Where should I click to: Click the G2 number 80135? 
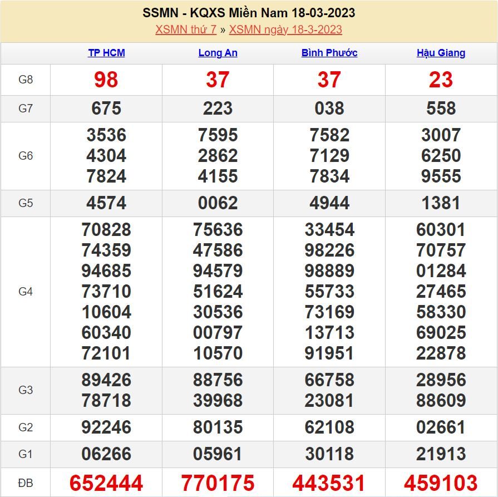(x=218, y=427)
